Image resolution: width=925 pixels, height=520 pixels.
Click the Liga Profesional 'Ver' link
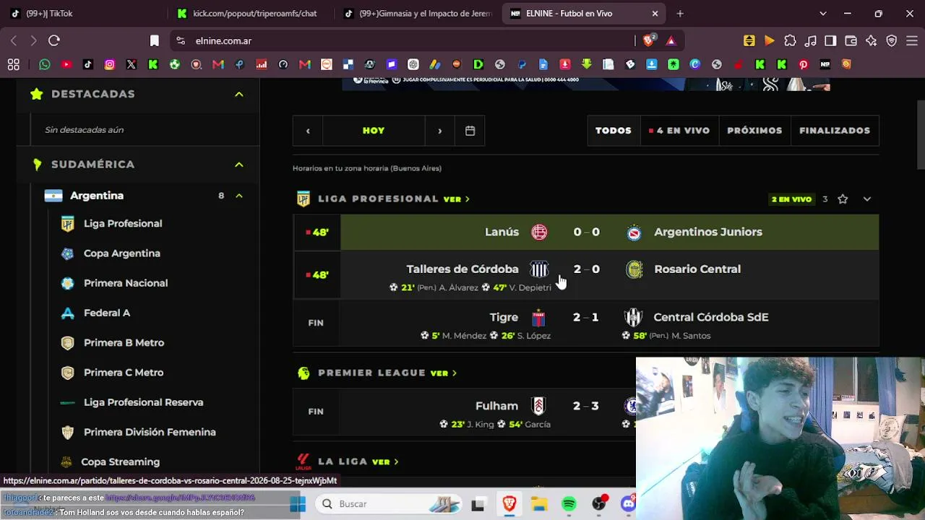point(457,199)
